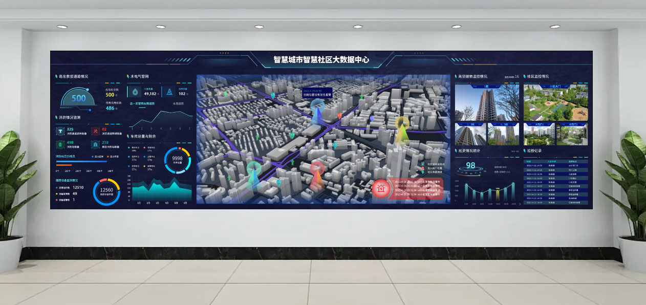The width and height of the screenshot is (646, 305).
Task: Switch to 本周趋势 tab
Action: [178, 103]
